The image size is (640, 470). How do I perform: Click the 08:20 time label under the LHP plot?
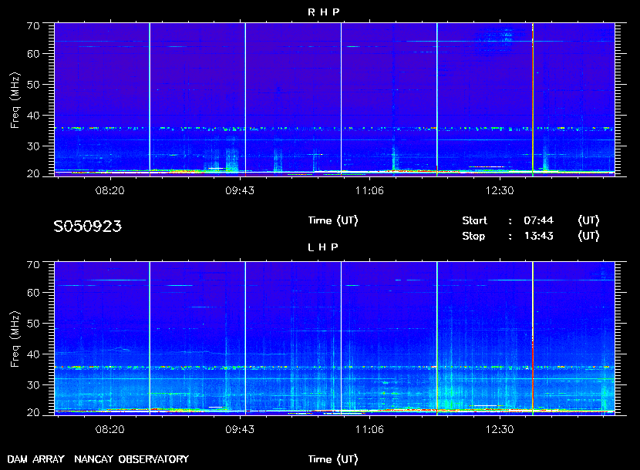click(x=109, y=430)
